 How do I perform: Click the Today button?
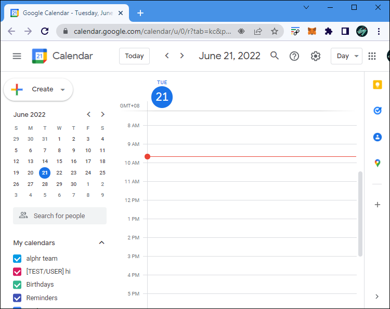(134, 56)
